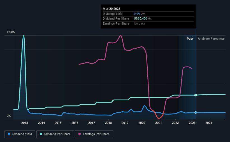Select the Dividend Yield data point marker
This screenshot has width=230, height=142.
196,112
